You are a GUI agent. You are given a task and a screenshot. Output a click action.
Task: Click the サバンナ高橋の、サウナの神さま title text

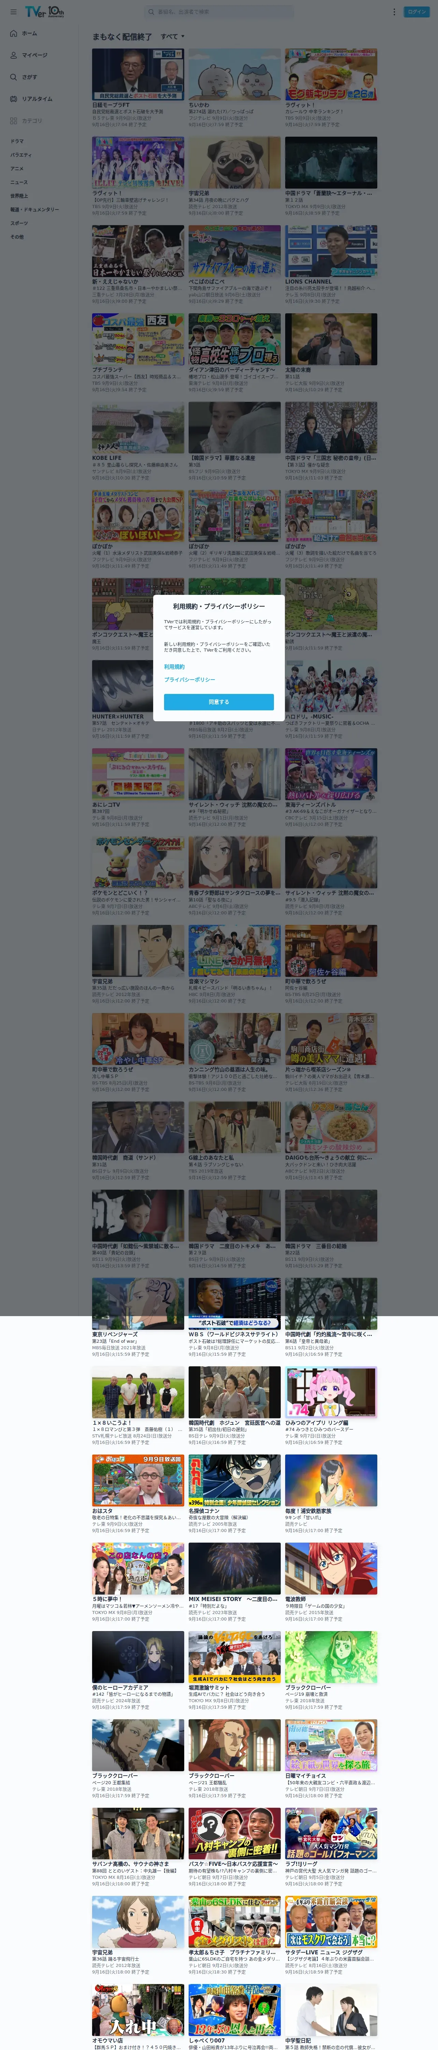click(130, 1864)
